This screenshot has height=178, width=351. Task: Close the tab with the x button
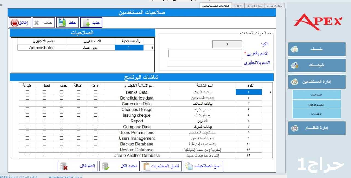coord(1,5)
